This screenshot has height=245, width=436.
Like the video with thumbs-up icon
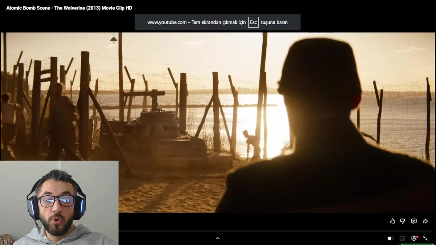click(392, 221)
